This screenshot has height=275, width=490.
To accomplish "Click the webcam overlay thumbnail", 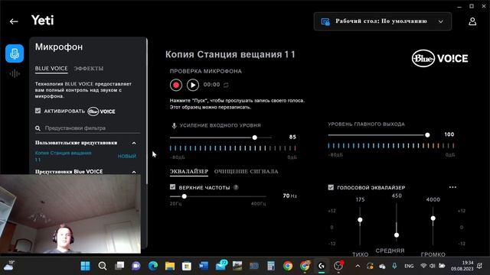I will 70,214.
